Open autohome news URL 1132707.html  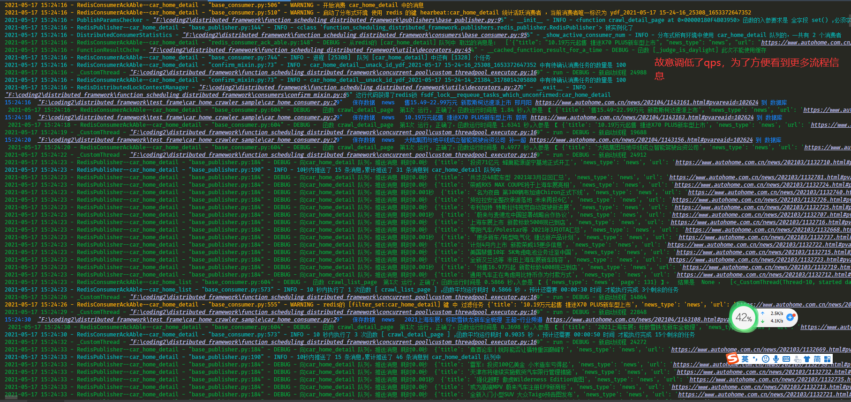click(761, 215)
